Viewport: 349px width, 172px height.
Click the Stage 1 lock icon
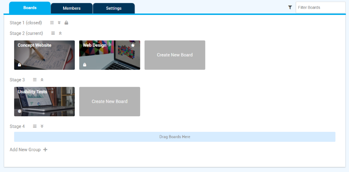point(66,23)
